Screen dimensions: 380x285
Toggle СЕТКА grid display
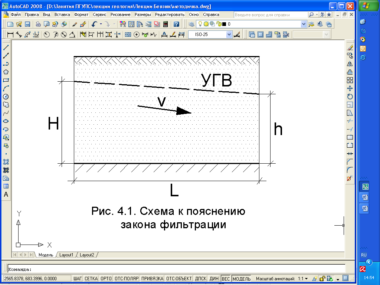(91, 279)
